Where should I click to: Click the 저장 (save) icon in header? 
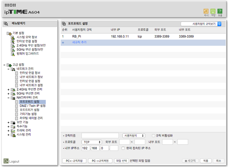213,11
